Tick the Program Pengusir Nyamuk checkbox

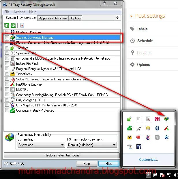7,68
